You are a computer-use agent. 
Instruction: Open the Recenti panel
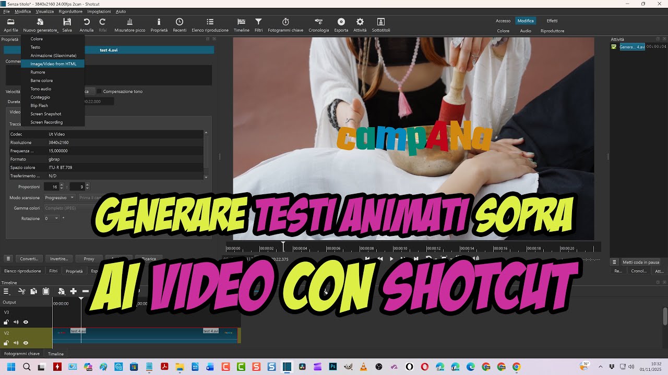coord(180,24)
